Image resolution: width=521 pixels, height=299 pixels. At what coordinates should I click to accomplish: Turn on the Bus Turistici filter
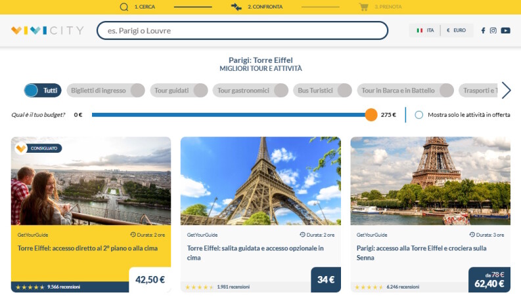click(x=323, y=90)
